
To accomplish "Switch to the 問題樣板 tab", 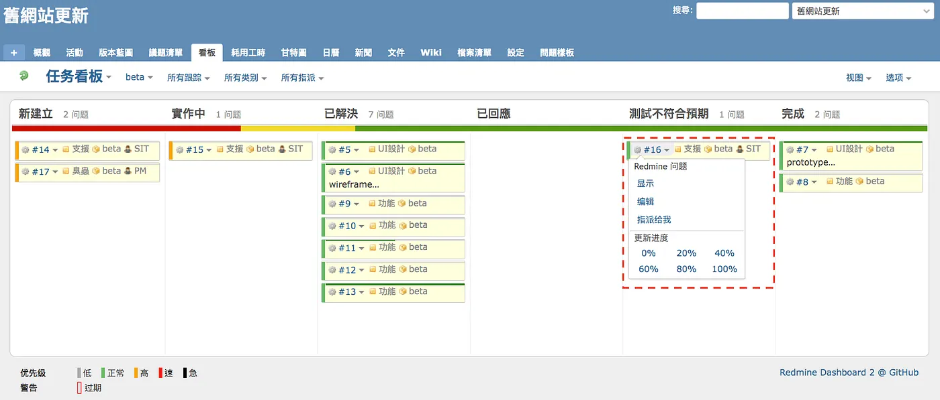I will pos(557,52).
